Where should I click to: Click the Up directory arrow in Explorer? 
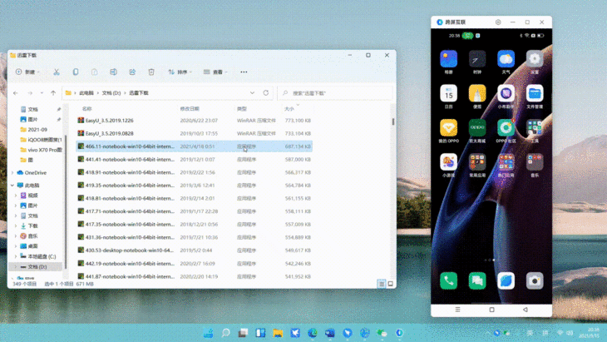[x=53, y=93]
